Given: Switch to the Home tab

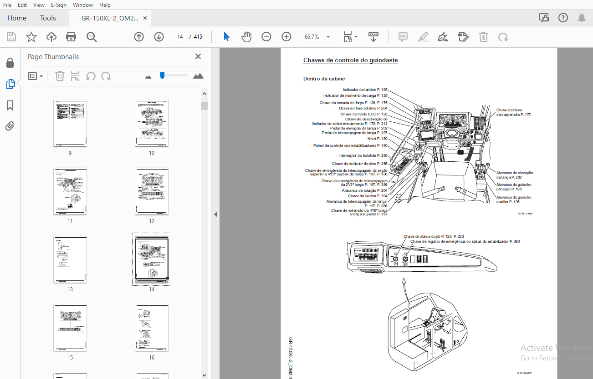Looking at the screenshot, I should [x=17, y=18].
